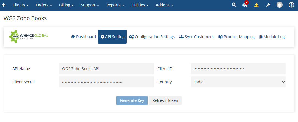
Task: Click the WHMCS Global Services logo
Action: pyautogui.click(x=29, y=37)
